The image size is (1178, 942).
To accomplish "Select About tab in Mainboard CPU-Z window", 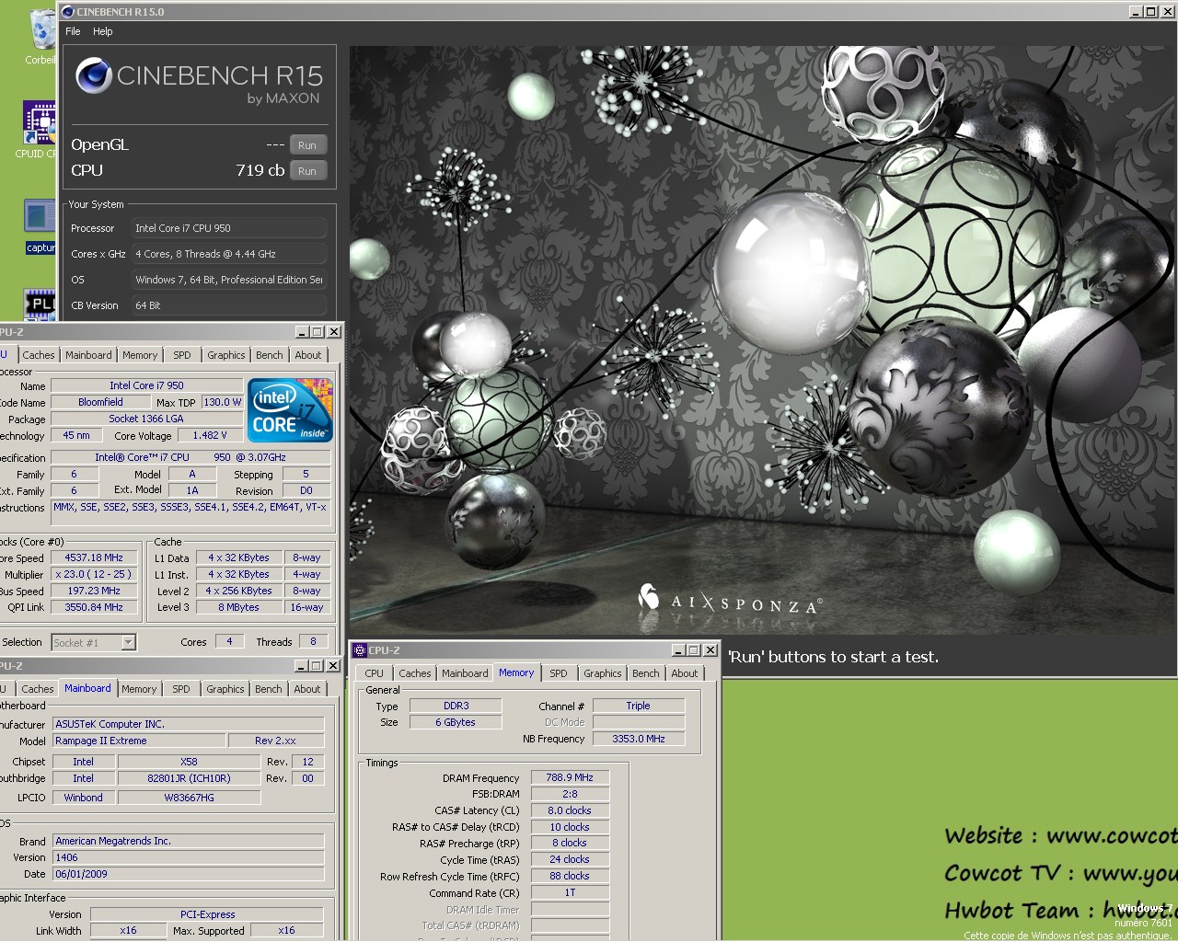I will (x=307, y=689).
